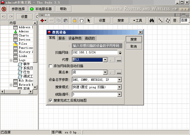This screenshot has height=135, width=190.
Task: Switch to the 服务 tab
Action: pyautogui.click(x=62, y=38)
